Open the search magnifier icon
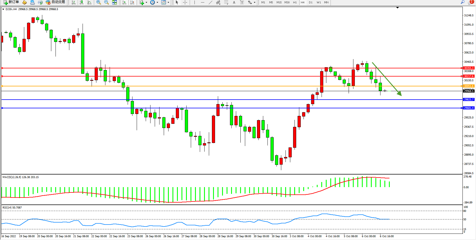Screen dimensions: 476x240 [462, 2]
